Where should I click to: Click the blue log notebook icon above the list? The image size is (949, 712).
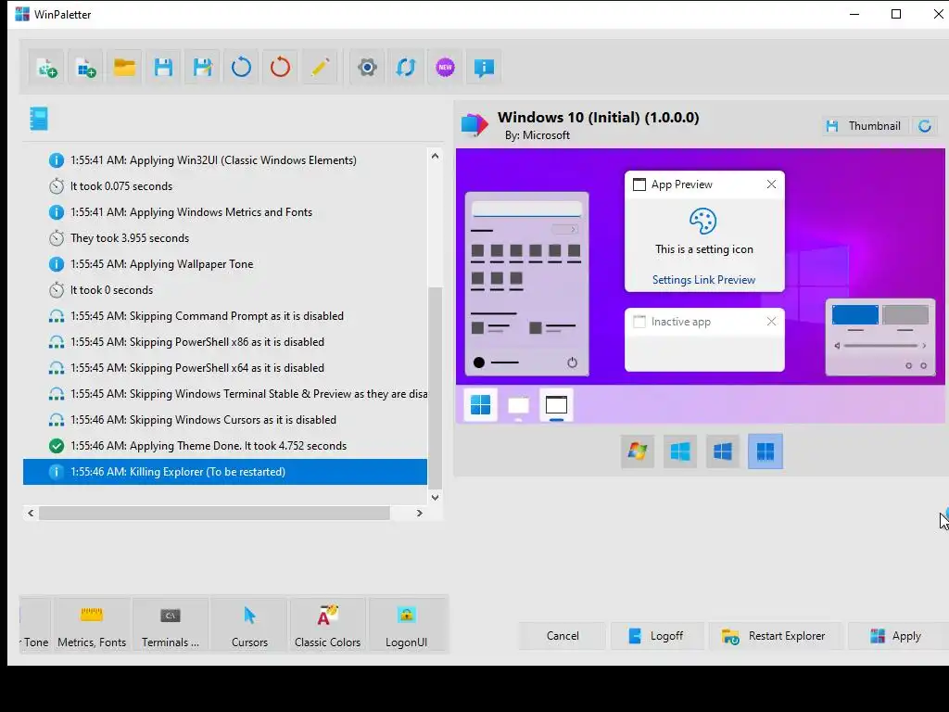(x=39, y=119)
